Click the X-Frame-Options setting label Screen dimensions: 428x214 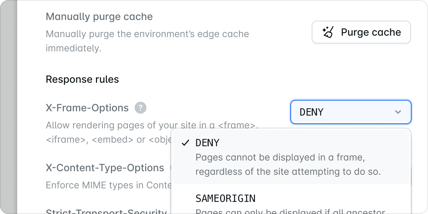click(x=87, y=108)
